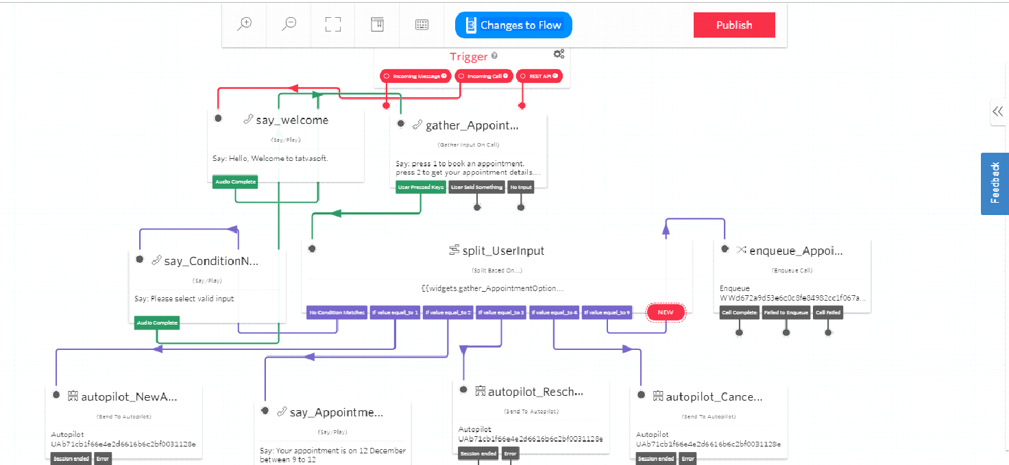Select the say_welcome widget
The width and height of the screenshot is (1009, 465).
291,119
